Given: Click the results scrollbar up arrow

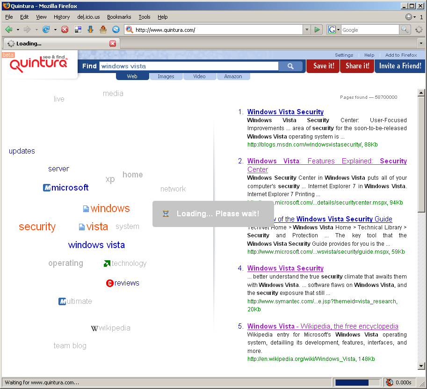Looking at the screenshot, I should click(421, 93).
